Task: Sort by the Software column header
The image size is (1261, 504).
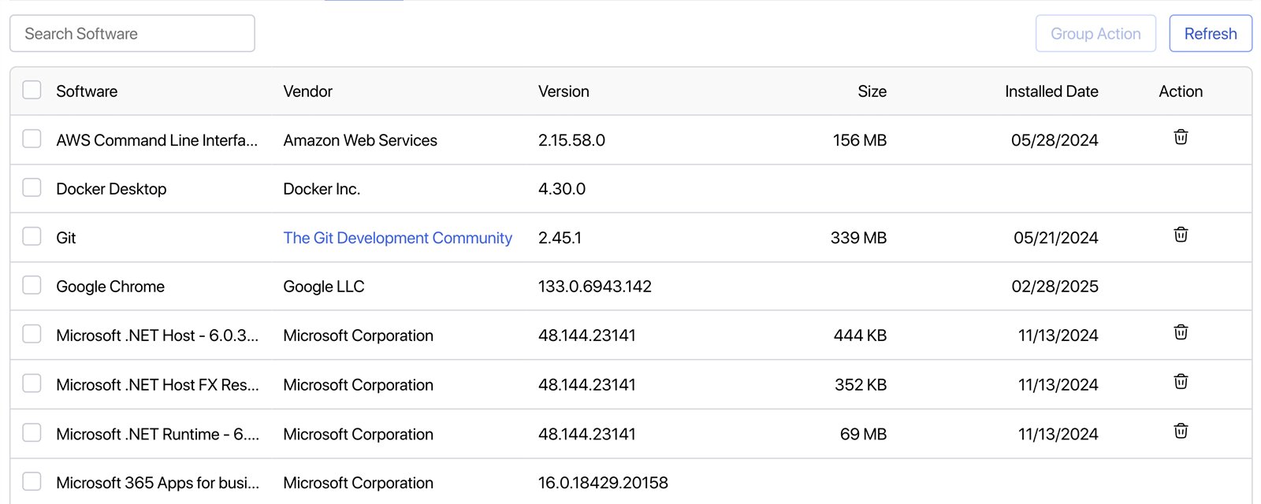Action: click(87, 91)
